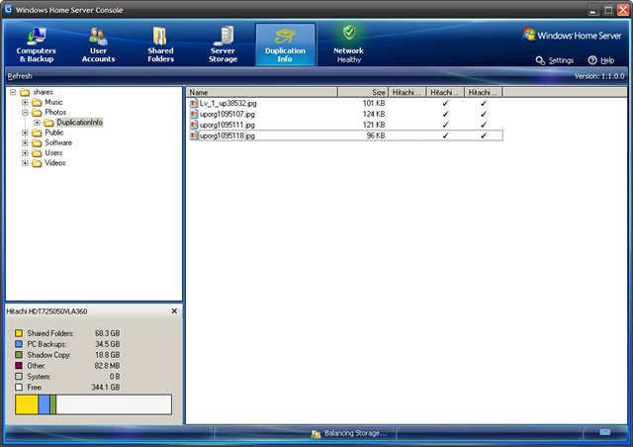
Task: Sort the list by Name column
Action: (261, 93)
